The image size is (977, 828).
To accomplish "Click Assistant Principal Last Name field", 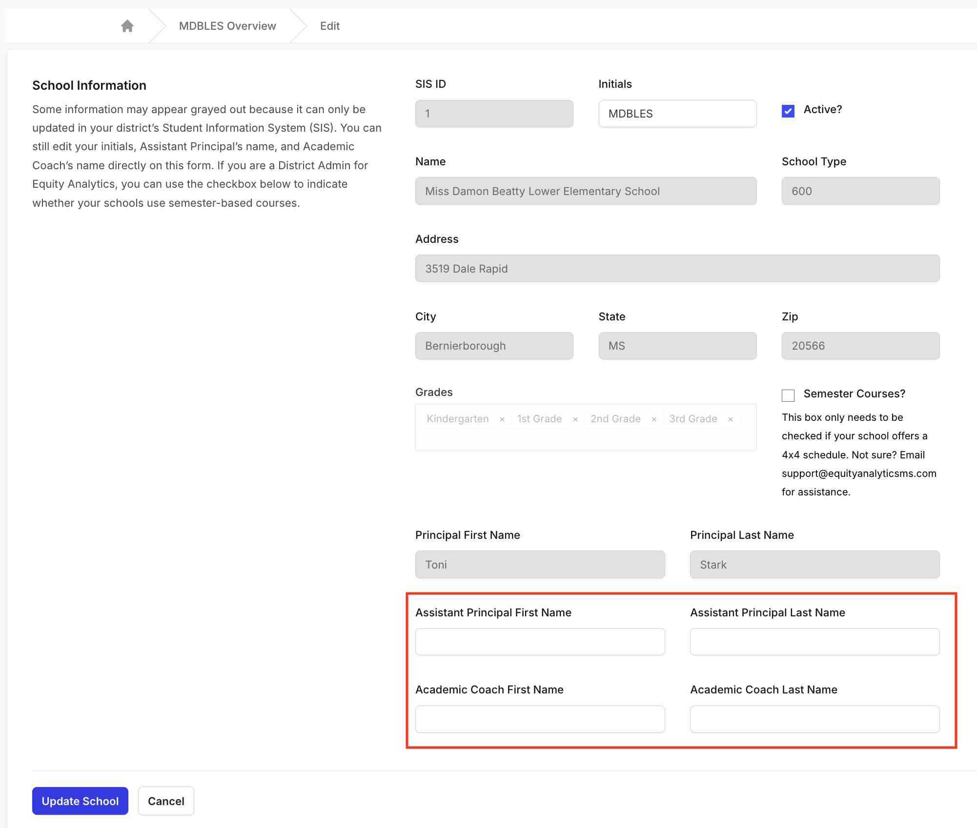I will tap(814, 642).
